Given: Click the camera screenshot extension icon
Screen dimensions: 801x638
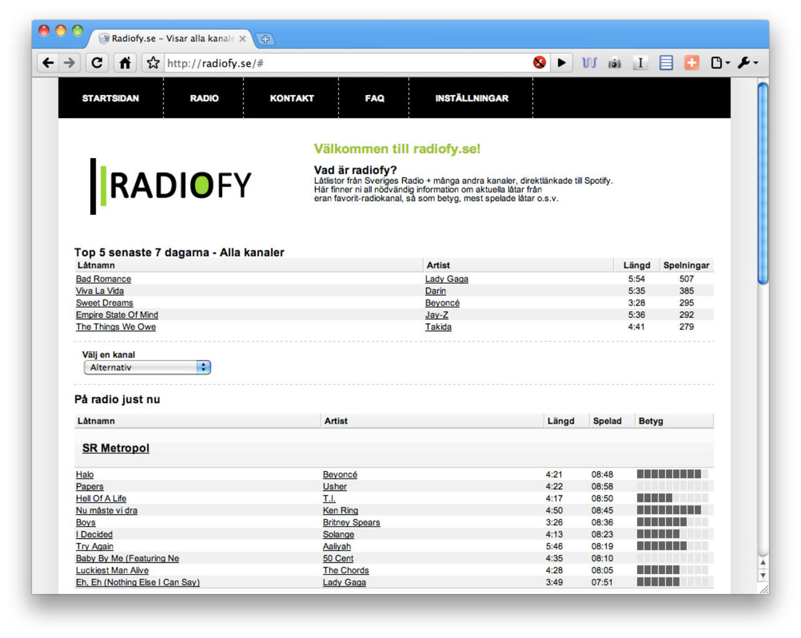Looking at the screenshot, I should [615, 62].
